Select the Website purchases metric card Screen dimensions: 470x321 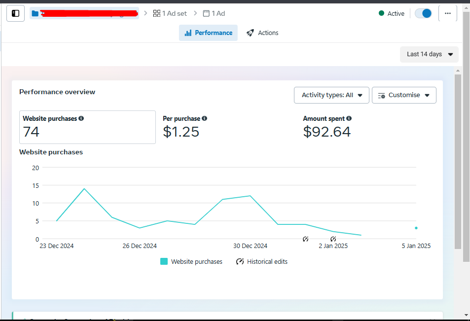click(x=87, y=127)
